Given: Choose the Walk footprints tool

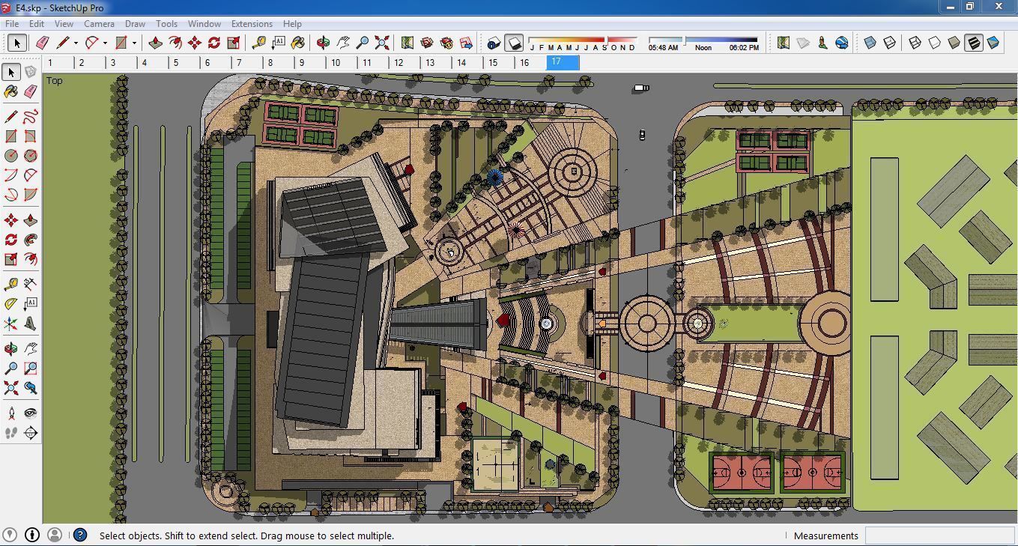Looking at the screenshot, I should click(10, 432).
